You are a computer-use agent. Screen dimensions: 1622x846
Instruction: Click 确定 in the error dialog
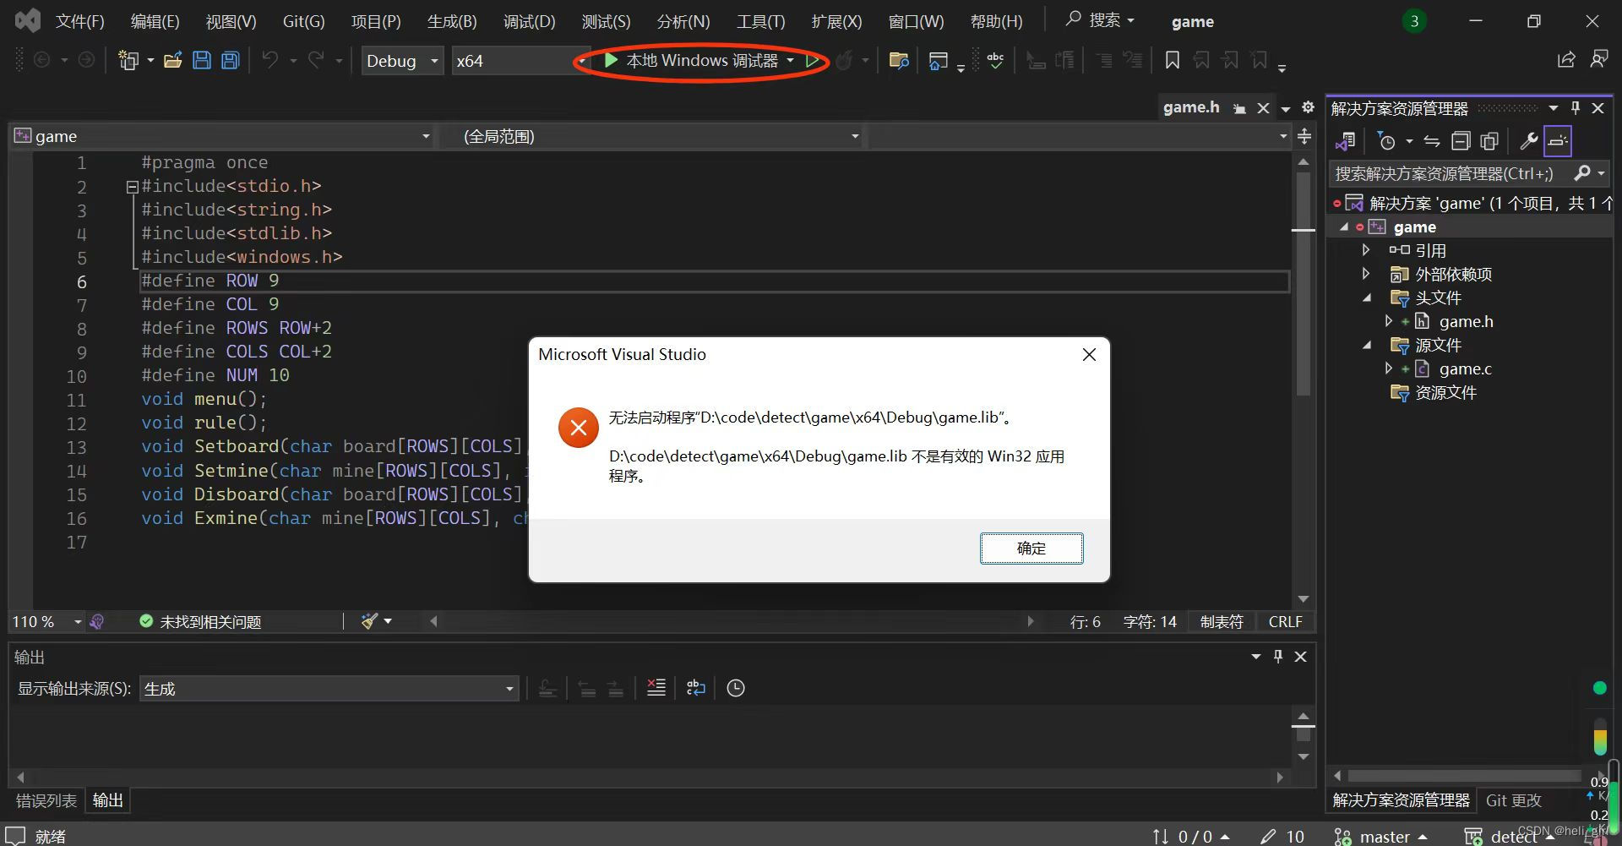click(1031, 548)
